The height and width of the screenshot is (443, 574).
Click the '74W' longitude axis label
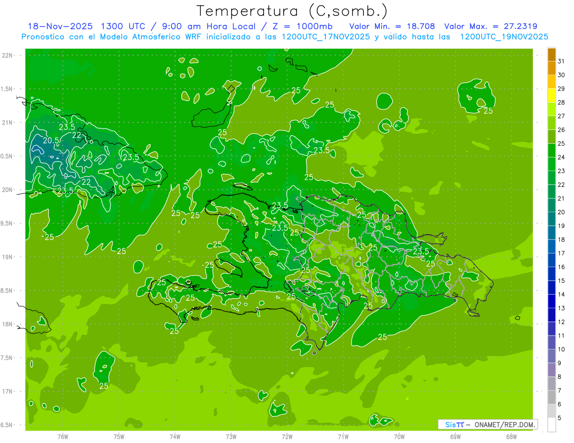click(x=175, y=436)
